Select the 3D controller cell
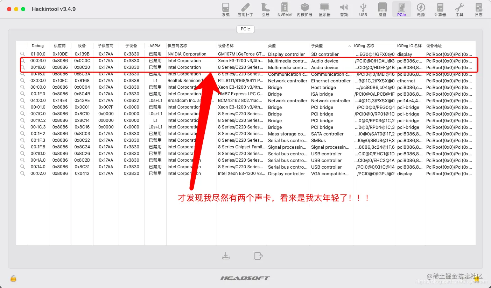This screenshot has width=491, height=288. [x=325, y=54]
